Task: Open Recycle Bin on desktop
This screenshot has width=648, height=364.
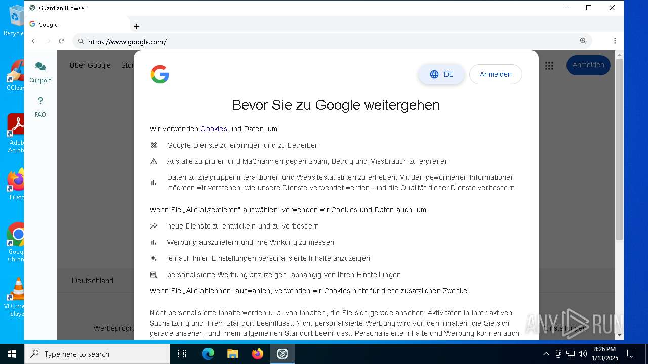Action: click(x=14, y=20)
